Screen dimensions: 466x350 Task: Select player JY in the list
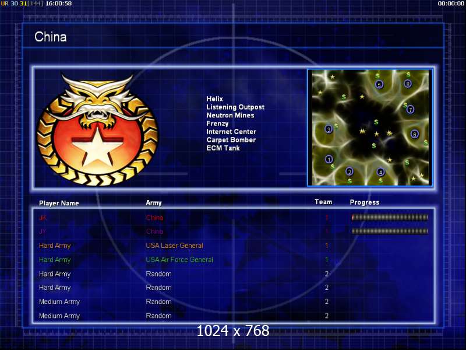point(43,231)
